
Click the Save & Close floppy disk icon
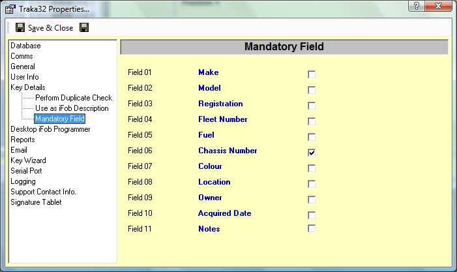pyautogui.click(x=20, y=27)
